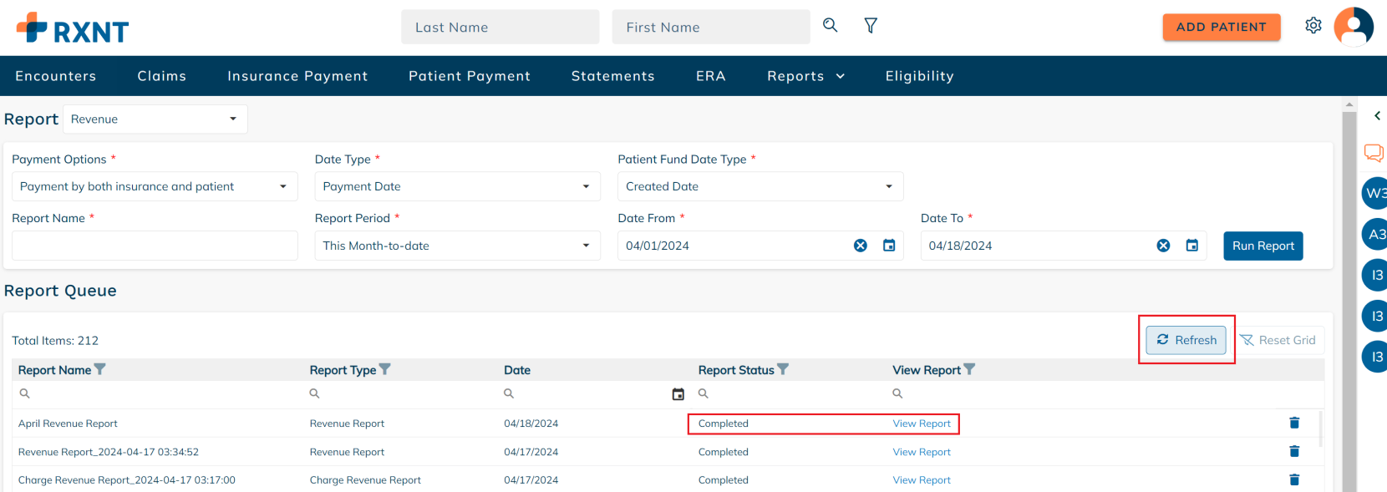The height and width of the screenshot is (492, 1387).
Task: Open the Reports menu
Action: click(x=805, y=76)
